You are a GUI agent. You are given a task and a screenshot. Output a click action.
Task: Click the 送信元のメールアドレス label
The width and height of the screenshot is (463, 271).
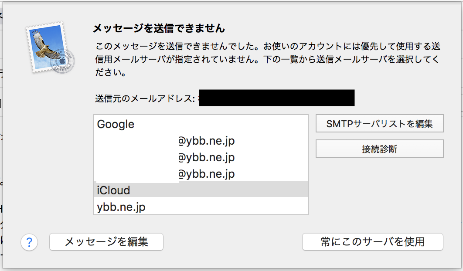point(144,98)
